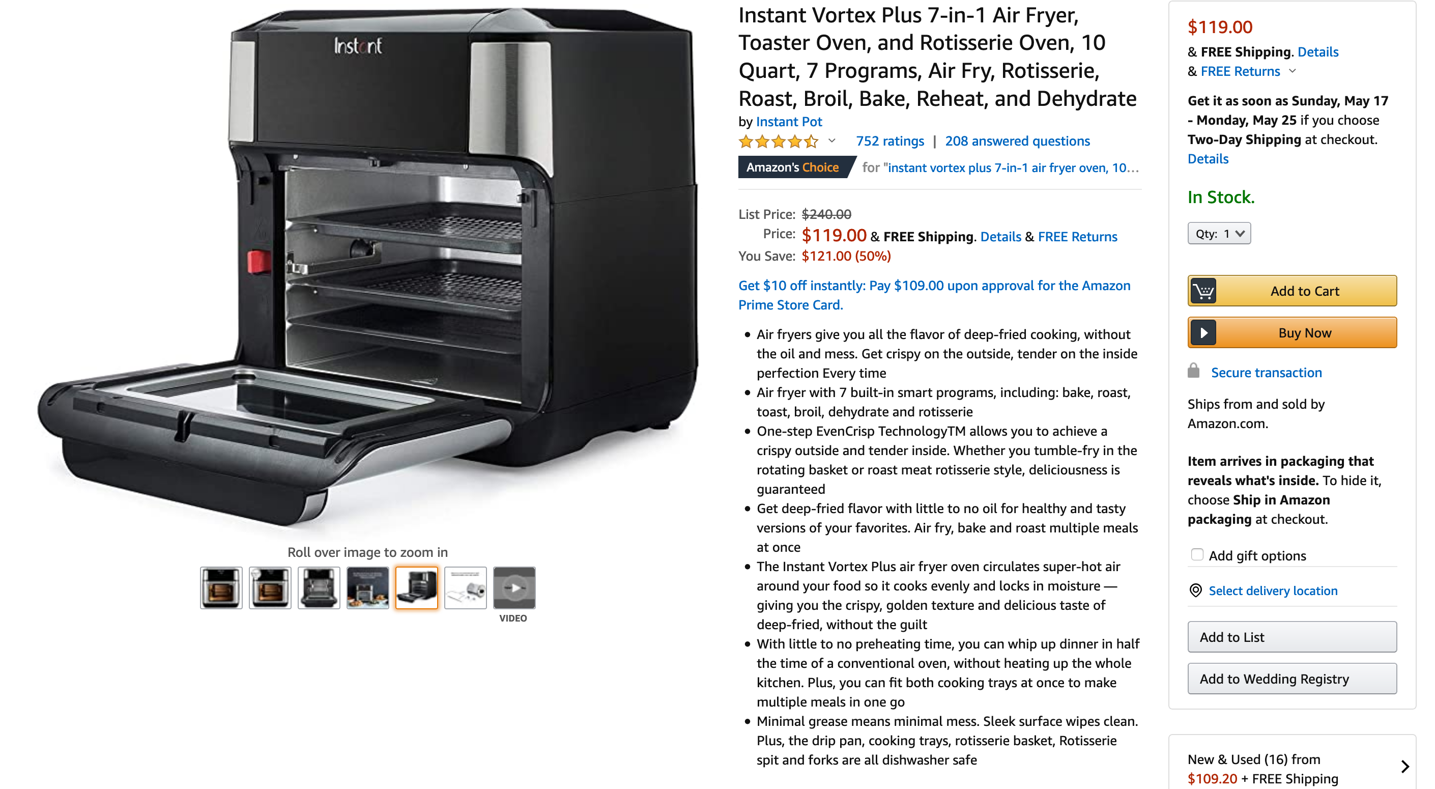Click the padlock Secure transaction icon
Viewport: 1435px width, 789px height.
coord(1193,371)
